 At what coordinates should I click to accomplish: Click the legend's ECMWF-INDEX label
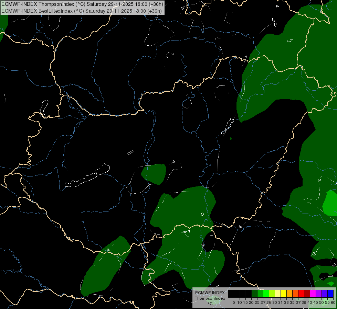pos(210,293)
